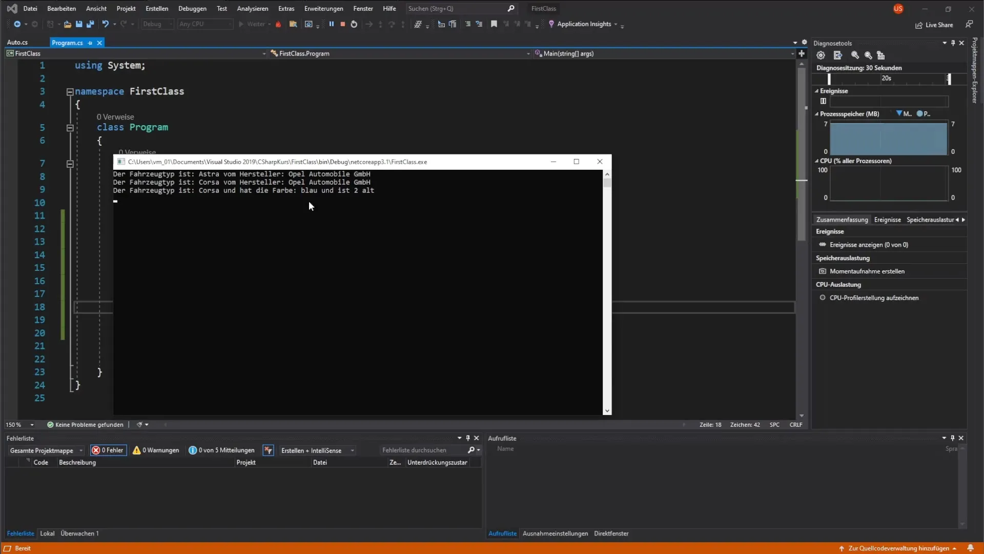Viewport: 984px width, 554px height.
Task: Collapse the CPU (% aller Prozessoren) section
Action: click(816, 161)
